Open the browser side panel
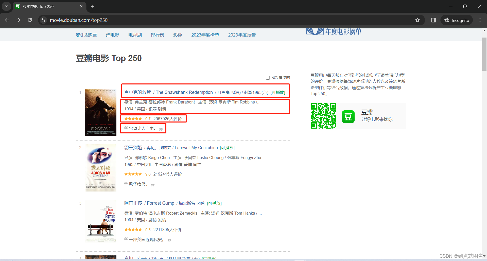Image resolution: width=487 pixels, height=261 pixels. coord(433,20)
